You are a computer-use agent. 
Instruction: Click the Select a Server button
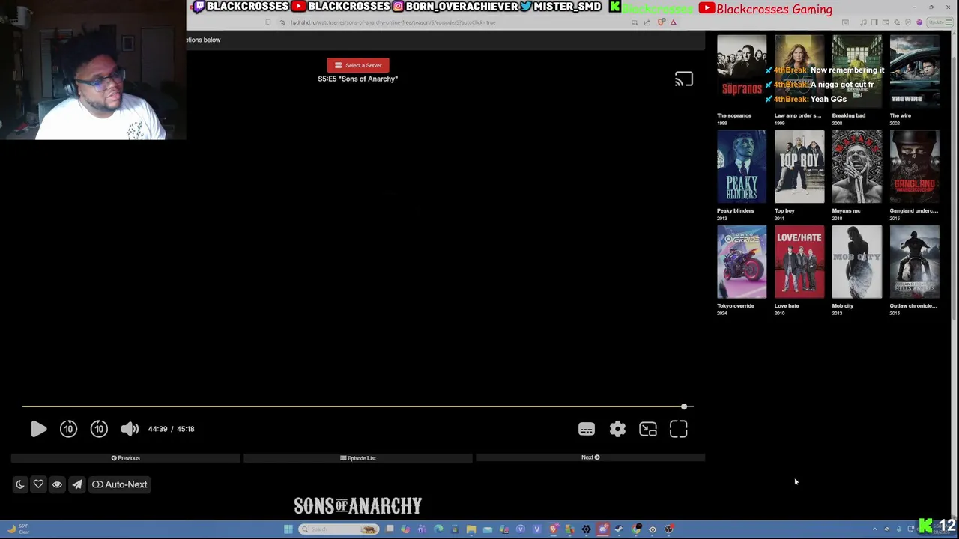coord(358,65)
